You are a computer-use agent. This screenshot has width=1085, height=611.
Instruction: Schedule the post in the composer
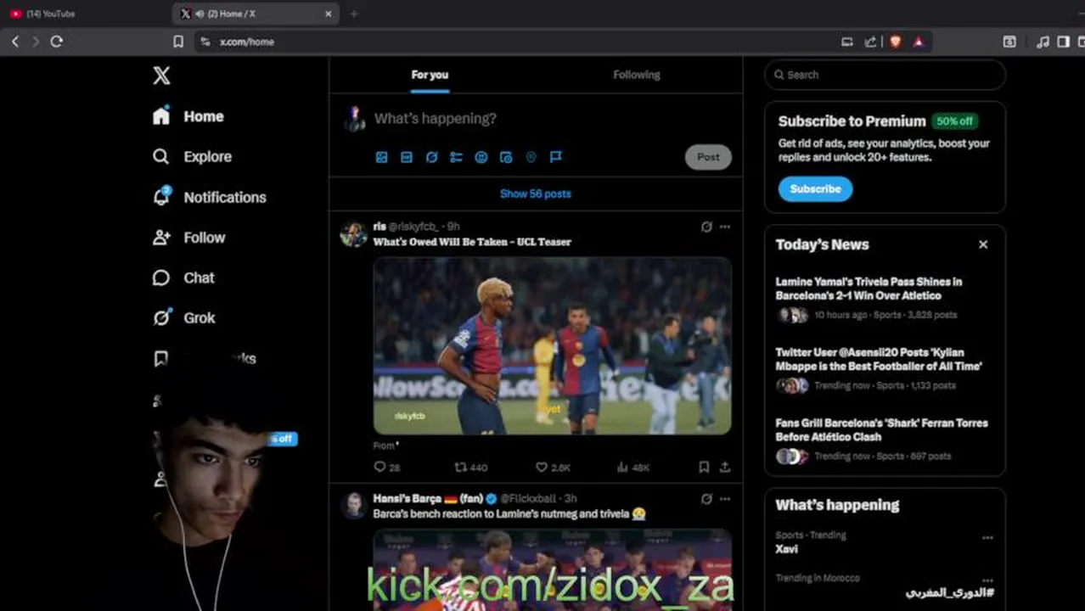pos(506,157)
